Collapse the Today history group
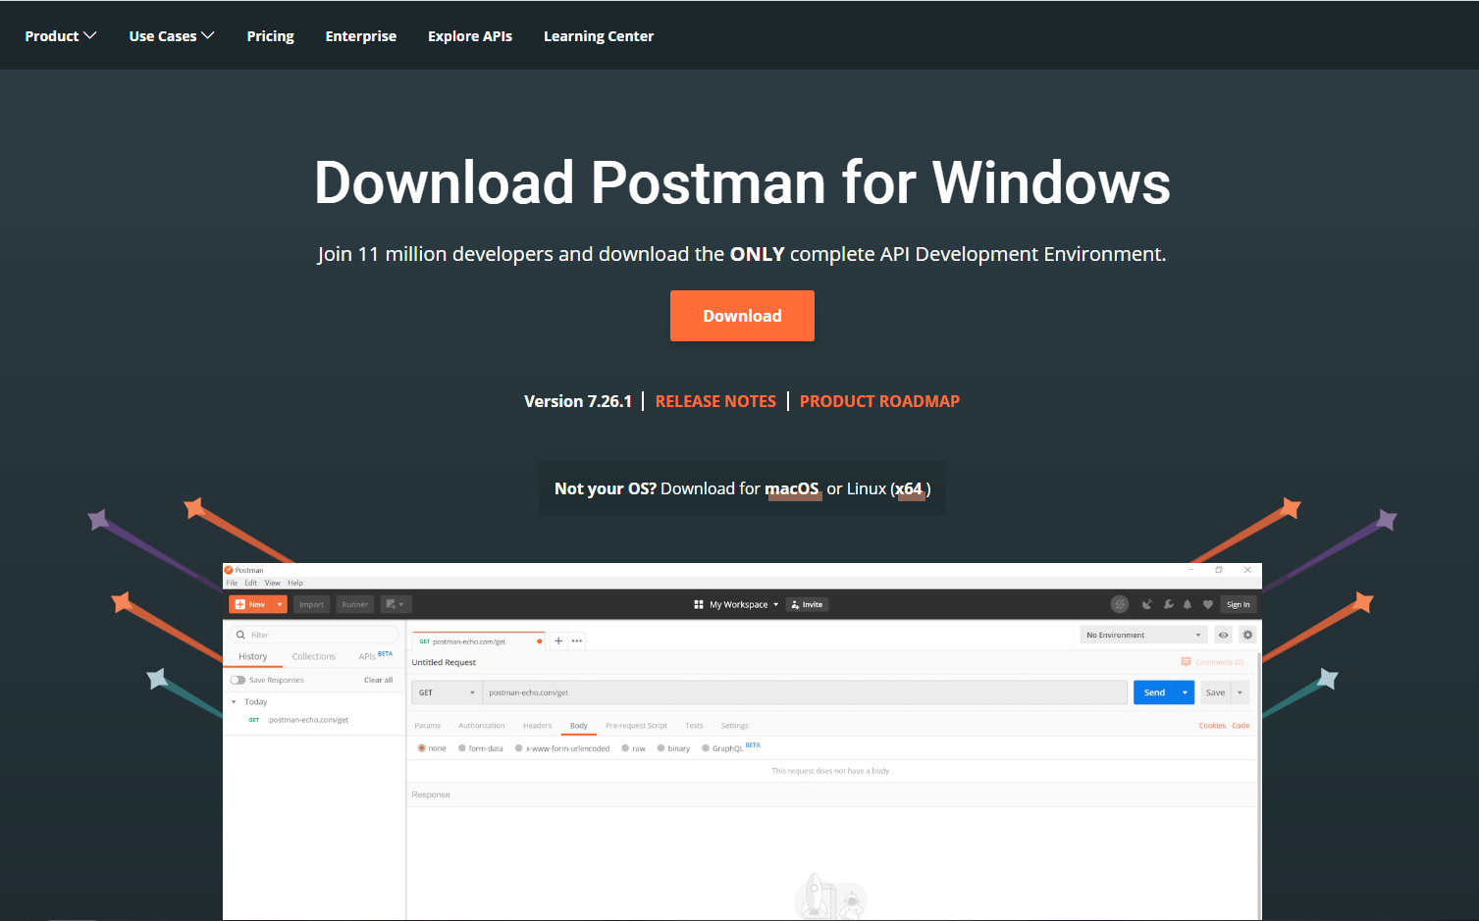 click(234, 702)
